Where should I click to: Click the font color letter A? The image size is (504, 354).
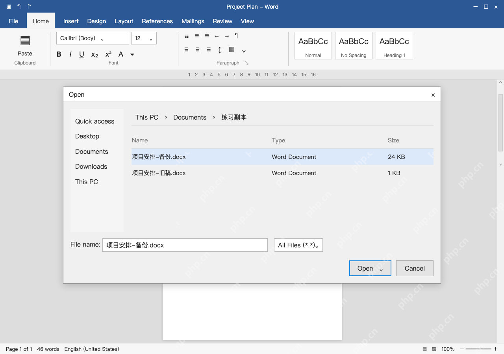[x=121, y=54]
